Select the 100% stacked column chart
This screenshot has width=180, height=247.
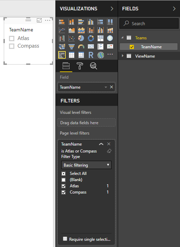click(110, 22)
